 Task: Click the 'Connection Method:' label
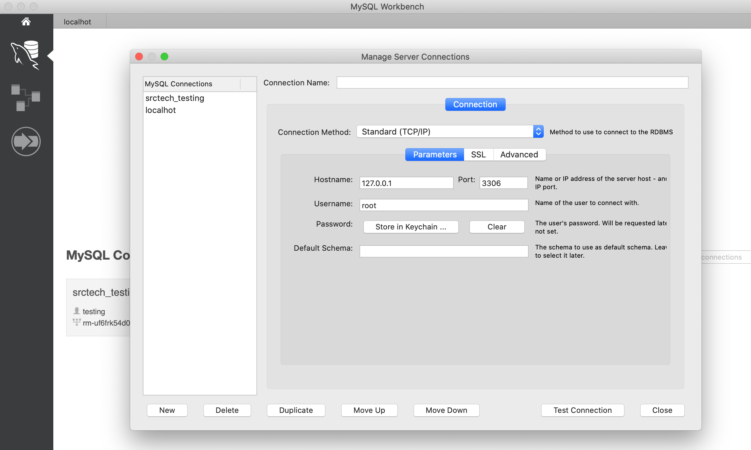click(x=314, y=132)
